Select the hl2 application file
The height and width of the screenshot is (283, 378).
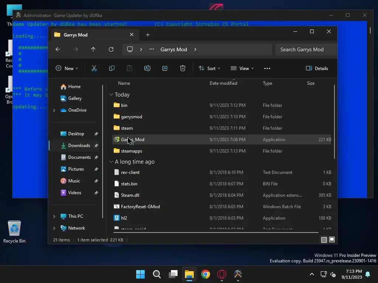(x=222, y=218)
